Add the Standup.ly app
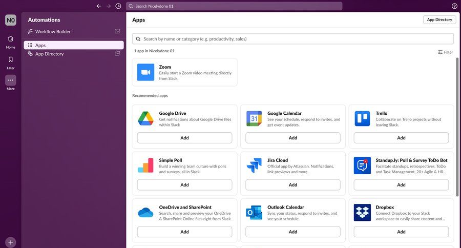The image size is (461, 248). point(401,185)
